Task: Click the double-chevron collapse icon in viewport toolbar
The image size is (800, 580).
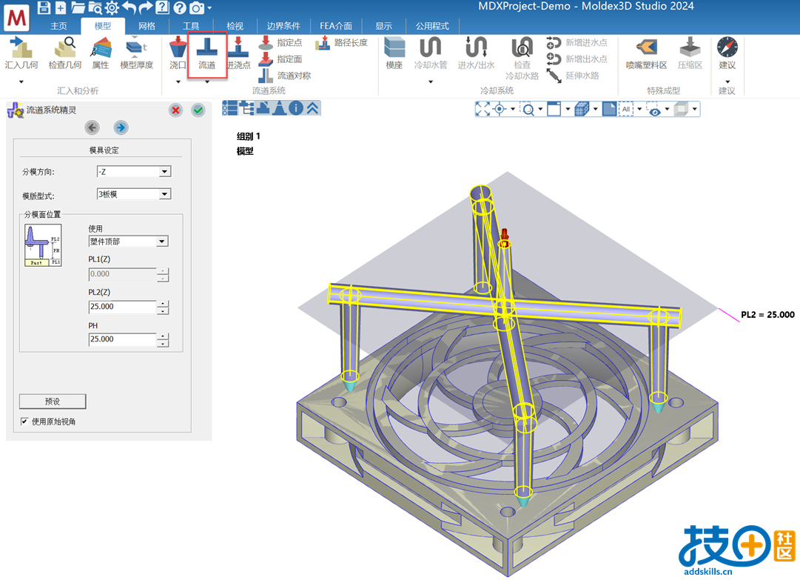Action: click(x=312, y=108)
